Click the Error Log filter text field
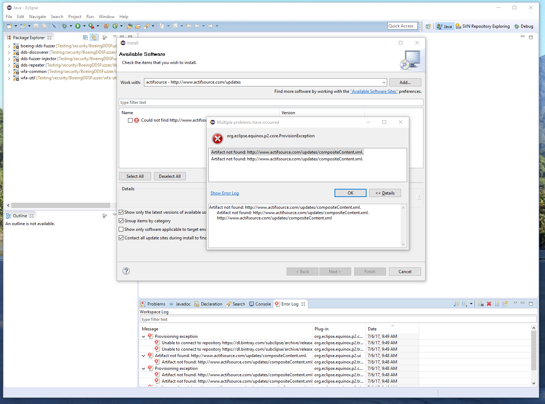This screenshot has width=545, height=404. [338, 319]
